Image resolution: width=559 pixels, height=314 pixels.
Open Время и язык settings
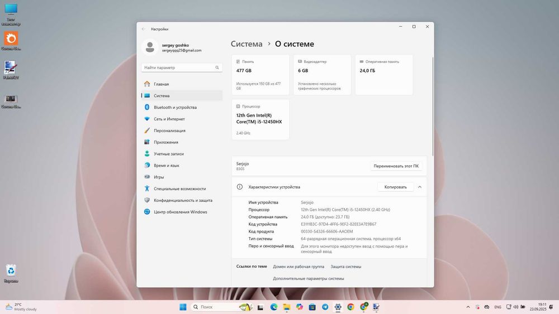click(x=182, y=165)
